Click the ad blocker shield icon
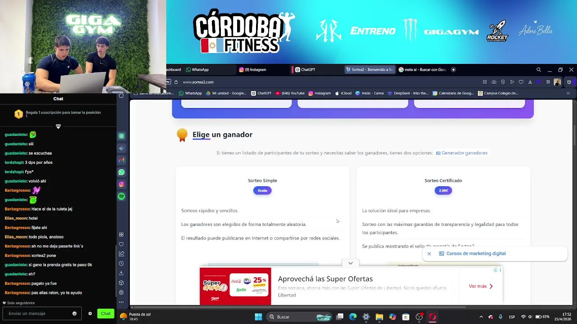 click(x=503, y=82)
